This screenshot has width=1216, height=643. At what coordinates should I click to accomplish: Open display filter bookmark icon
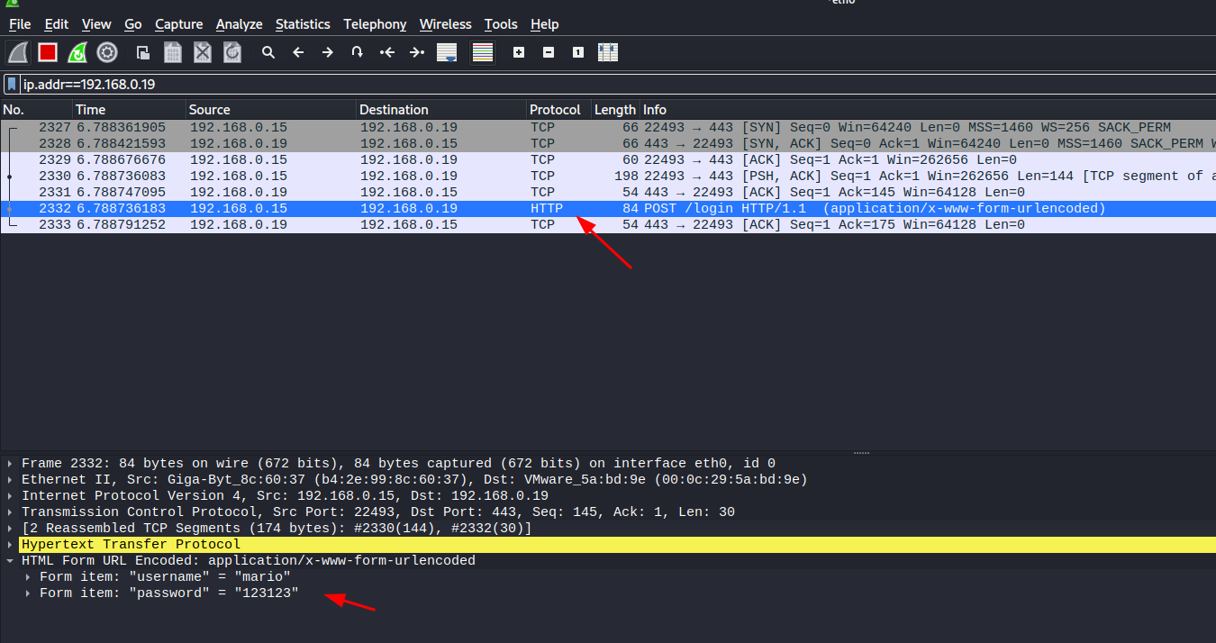12,85
